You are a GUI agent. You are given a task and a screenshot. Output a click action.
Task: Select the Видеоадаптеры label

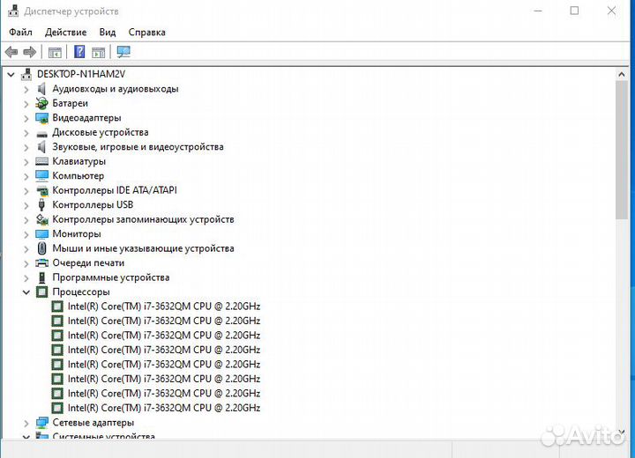tap(86, 118)
